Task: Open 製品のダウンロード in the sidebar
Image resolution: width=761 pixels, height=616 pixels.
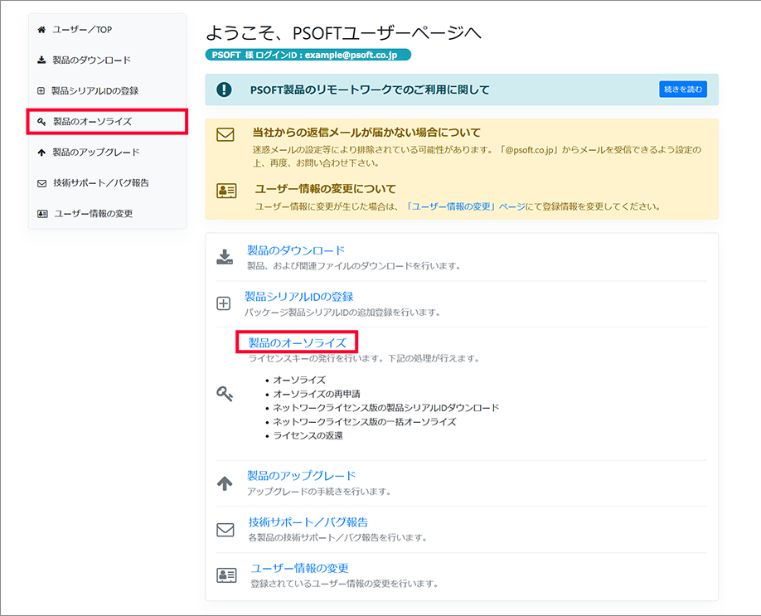Action: pyautogui.click(x=92, y=61)
